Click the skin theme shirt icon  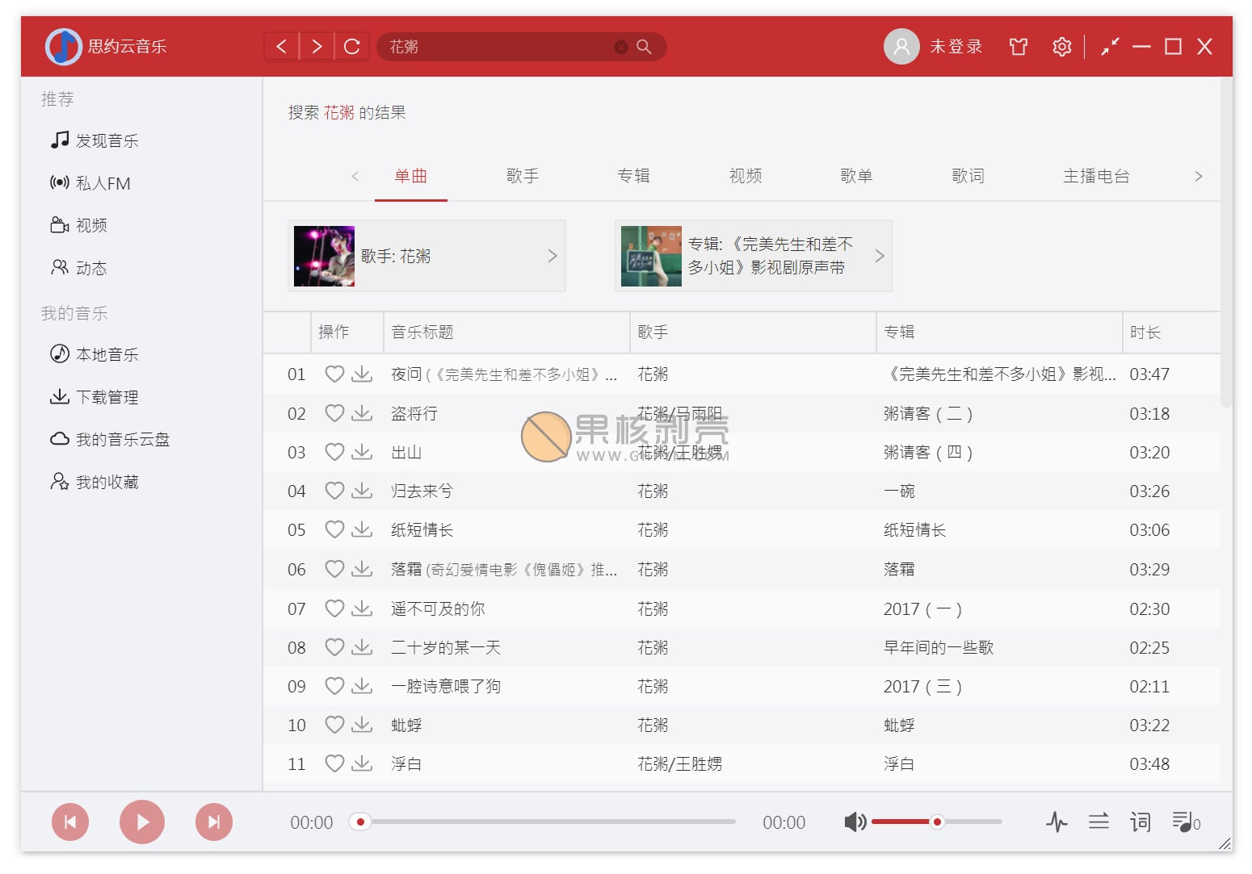coord(1018,47)
